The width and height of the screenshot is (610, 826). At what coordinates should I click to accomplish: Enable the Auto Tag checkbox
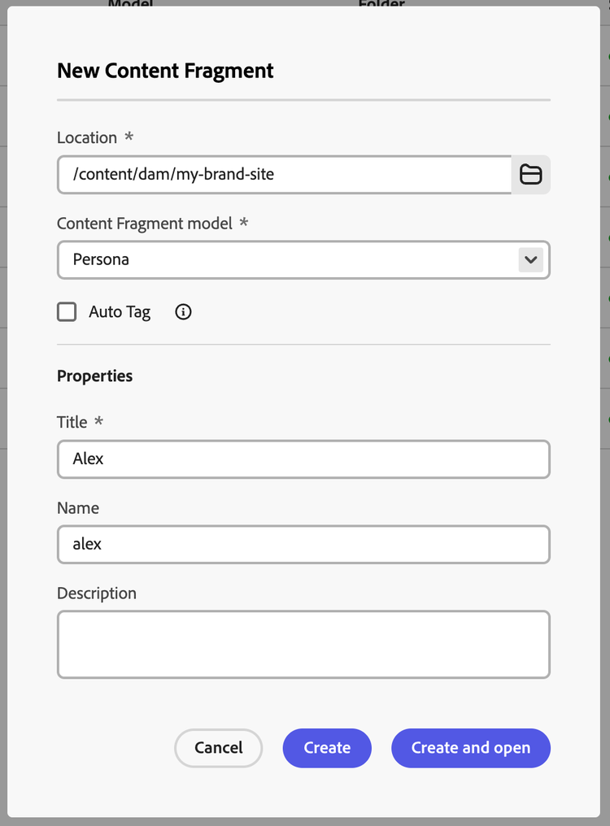point(67,311)
